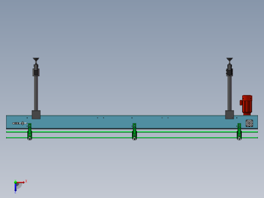Select the right green guide rail bracket

coord(239,131)
